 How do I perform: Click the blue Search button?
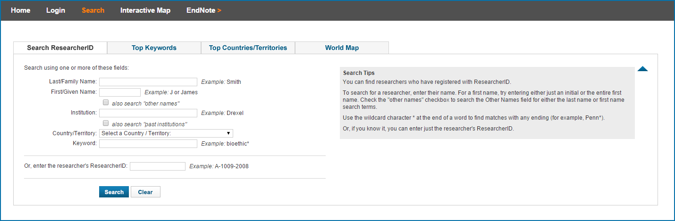point(114,192)
